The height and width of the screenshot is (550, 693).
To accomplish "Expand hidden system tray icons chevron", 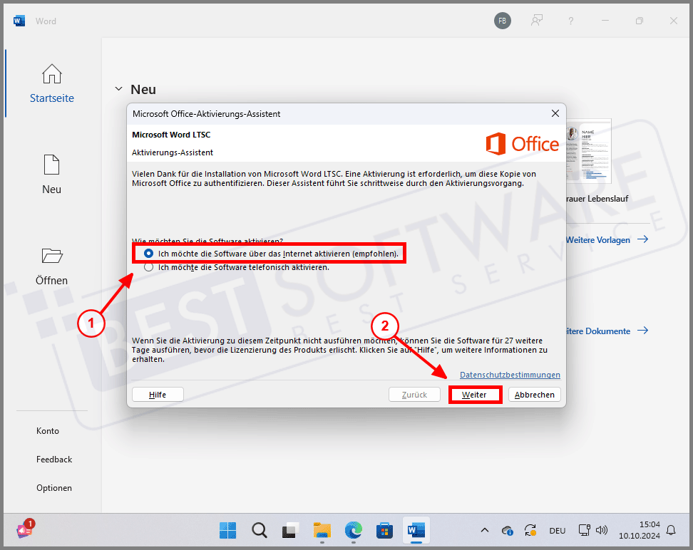I will point(485,530).
